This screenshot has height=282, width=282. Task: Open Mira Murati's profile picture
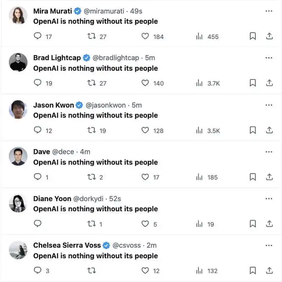pyautogui.click(x=18, y=16)
